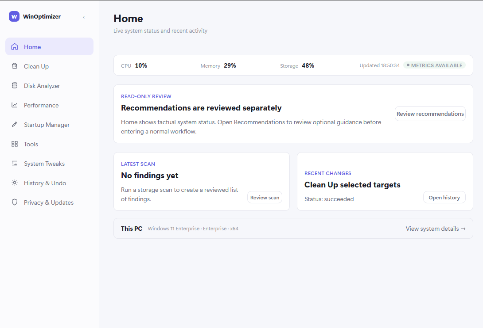Click the Updated 18:50:34 timestamp

(x=379, y=65)
